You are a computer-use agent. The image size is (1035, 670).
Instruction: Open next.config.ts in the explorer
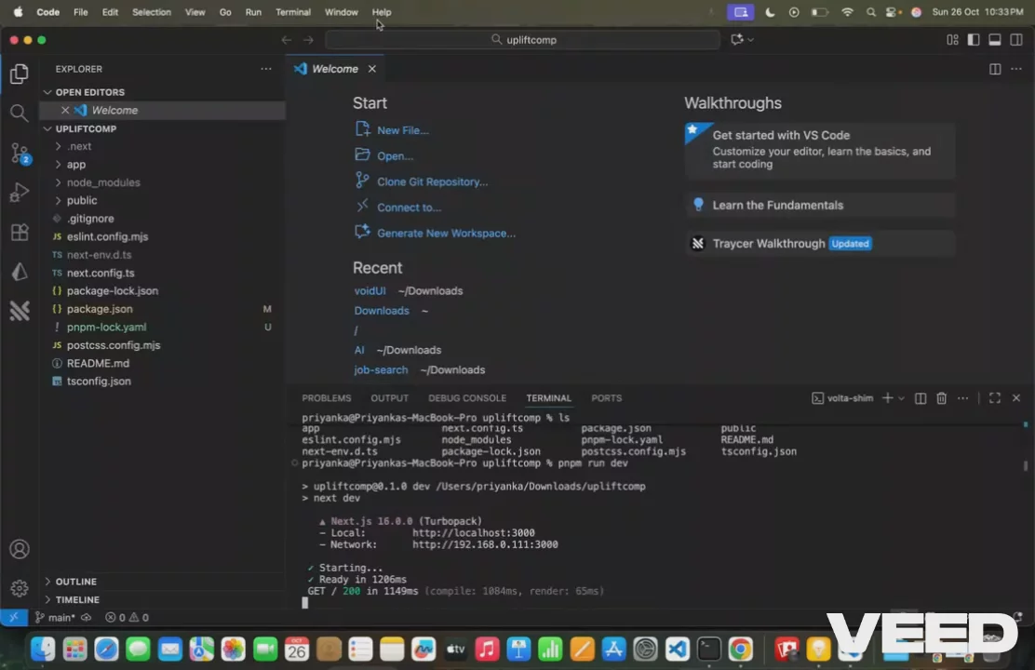(101, 273)
